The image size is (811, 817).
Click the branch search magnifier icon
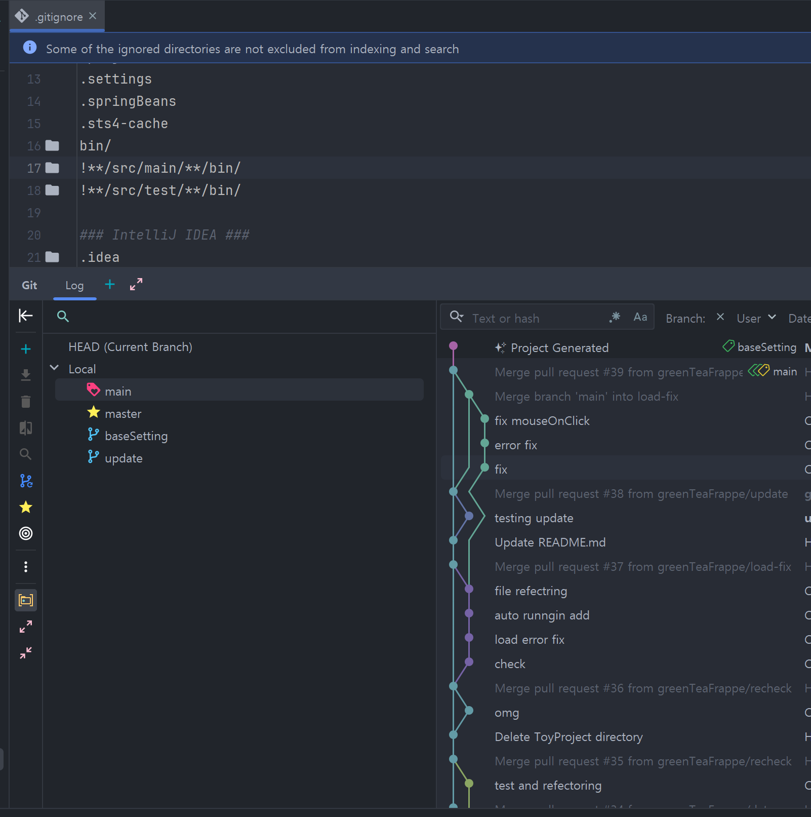point(63,317)
